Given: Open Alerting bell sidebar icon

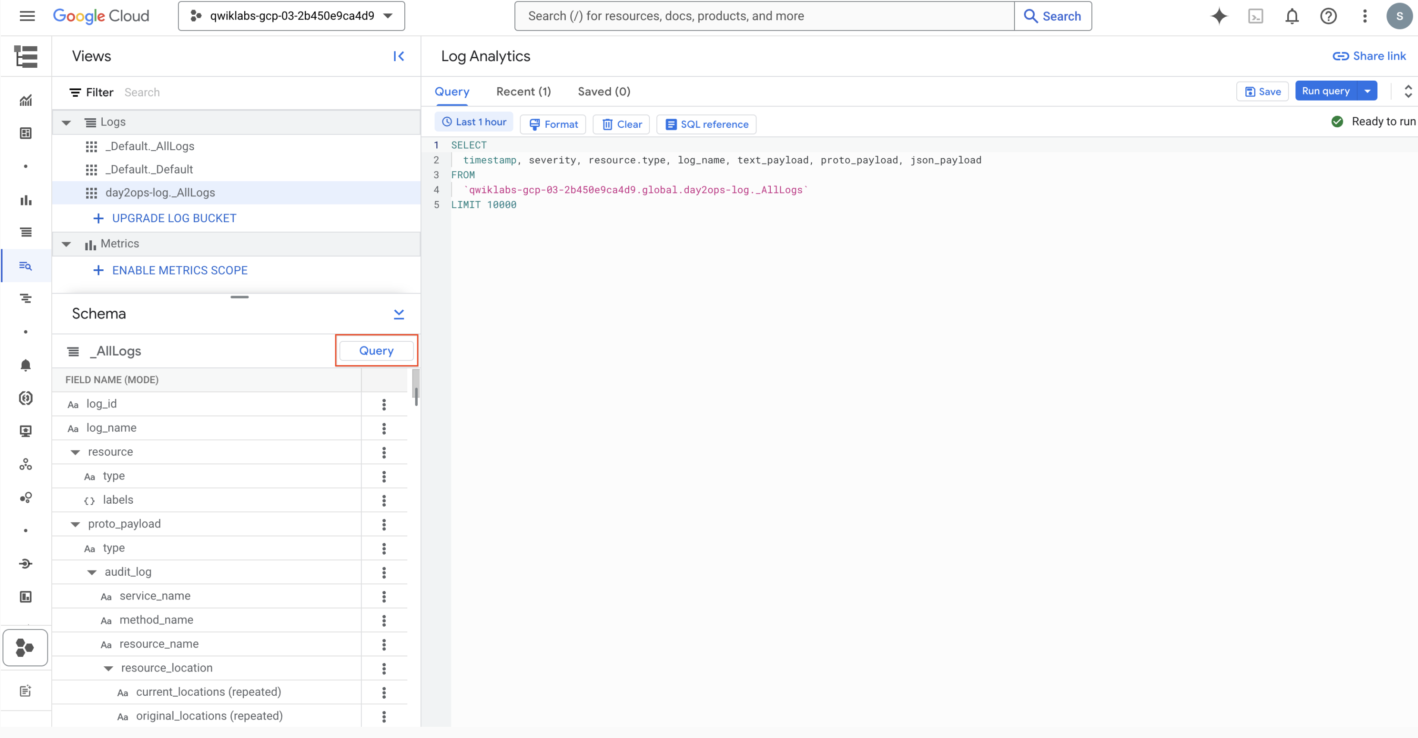Looking at the screenshot, I should [x=26, y=365].
